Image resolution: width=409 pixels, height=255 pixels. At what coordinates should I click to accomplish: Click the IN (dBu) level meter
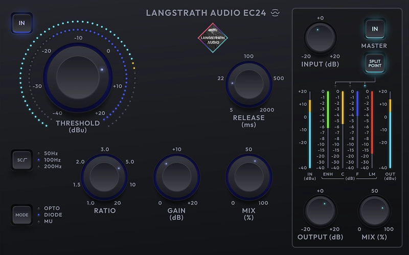[310, 129]
